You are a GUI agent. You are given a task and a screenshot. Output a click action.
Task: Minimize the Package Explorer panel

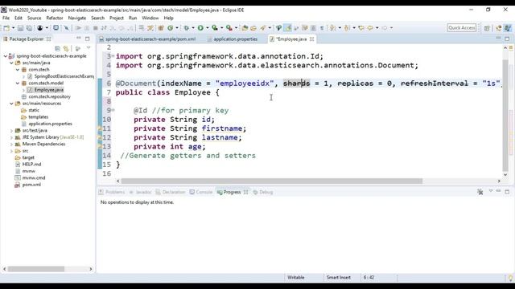tap(79, 39)
